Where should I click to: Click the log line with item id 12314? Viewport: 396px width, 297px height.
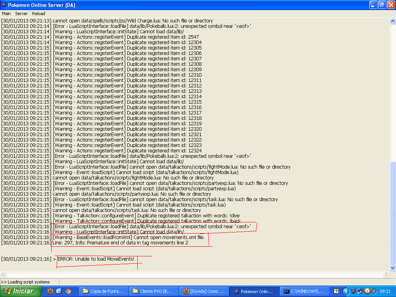click(102, 97)
